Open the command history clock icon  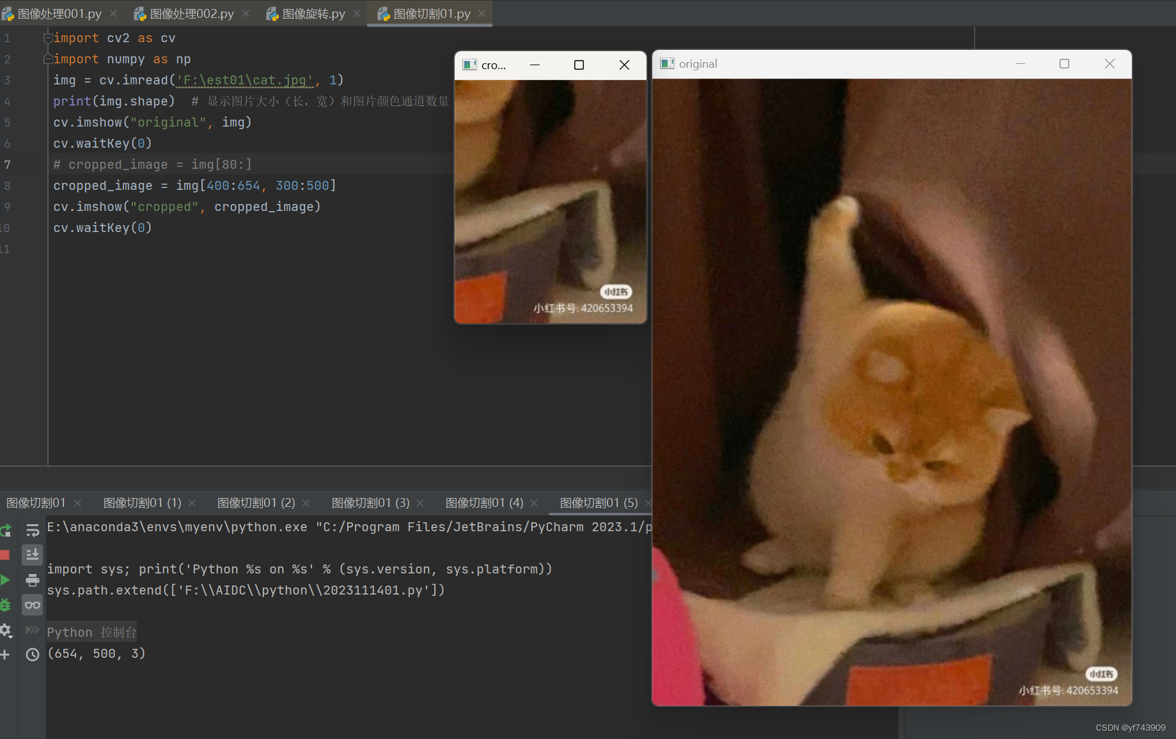pyautogui.click(x=33, y=655)
